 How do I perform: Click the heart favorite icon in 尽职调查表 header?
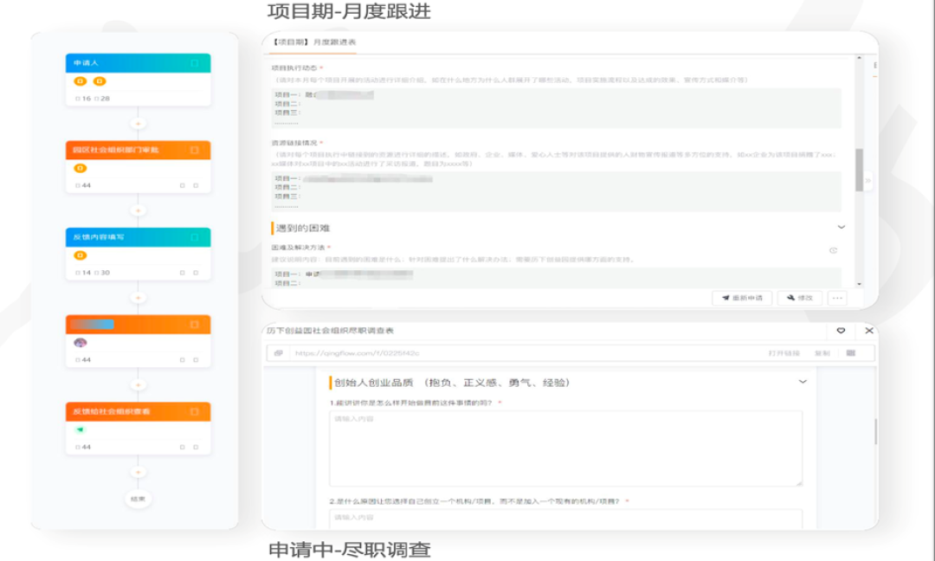(841, 331)
